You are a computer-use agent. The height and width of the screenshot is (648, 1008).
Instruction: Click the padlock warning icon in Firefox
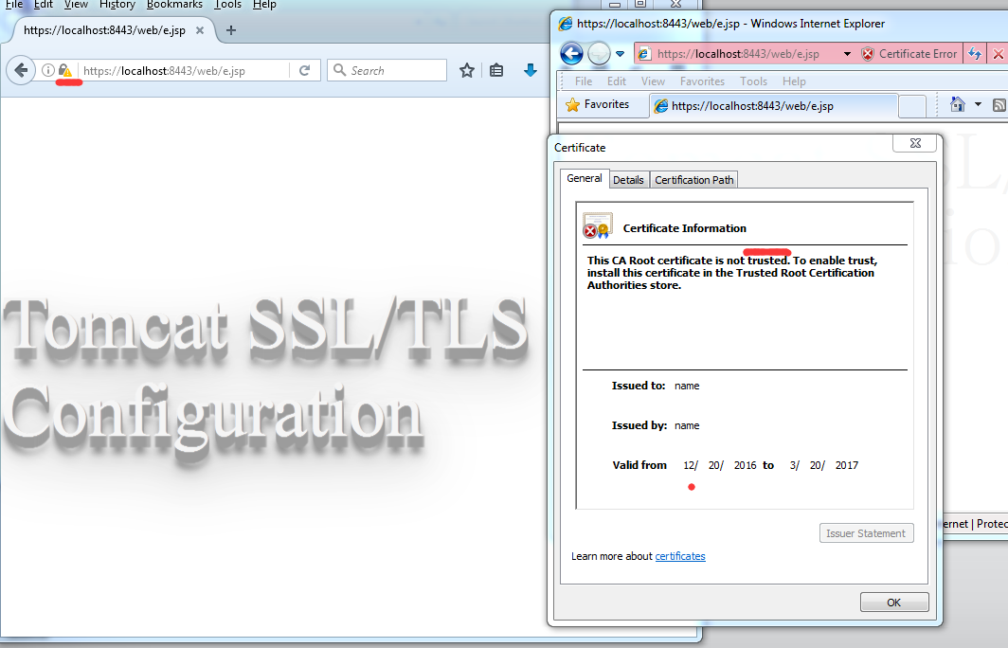click(65, 70)
